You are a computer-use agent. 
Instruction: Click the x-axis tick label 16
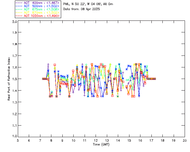pyautogui.click(x=140, y=140)
